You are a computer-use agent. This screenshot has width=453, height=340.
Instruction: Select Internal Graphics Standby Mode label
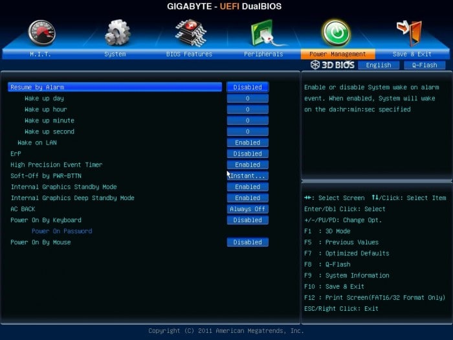click(x=64, y=187)
